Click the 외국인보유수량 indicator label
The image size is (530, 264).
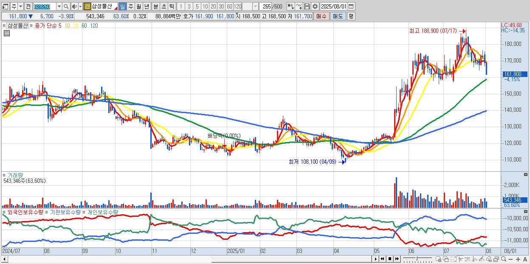pos(25,212)
